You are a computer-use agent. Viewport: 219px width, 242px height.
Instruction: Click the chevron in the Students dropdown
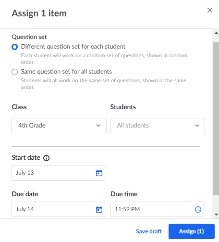(197, 126)
